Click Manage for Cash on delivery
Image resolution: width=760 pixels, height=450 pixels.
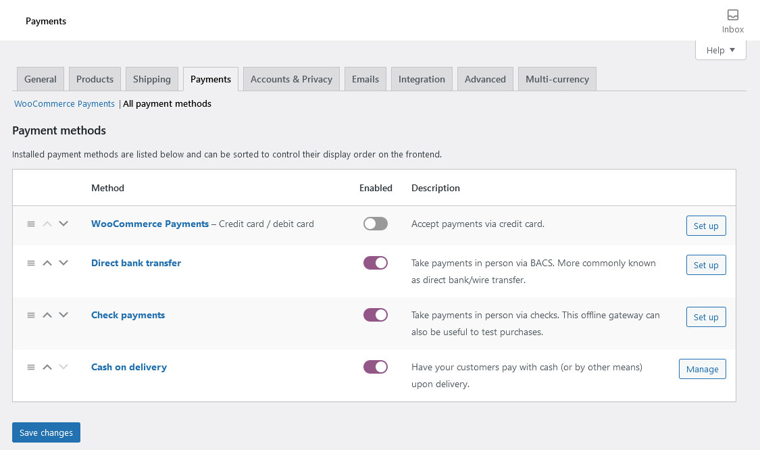click(703, 369)
